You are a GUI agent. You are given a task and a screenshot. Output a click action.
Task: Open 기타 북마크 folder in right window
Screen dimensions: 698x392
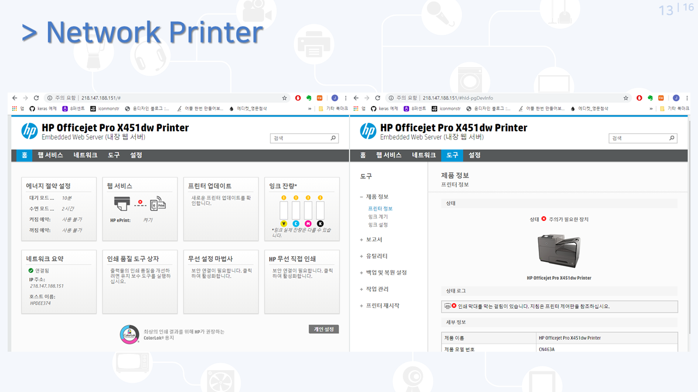tap(675, 108)
